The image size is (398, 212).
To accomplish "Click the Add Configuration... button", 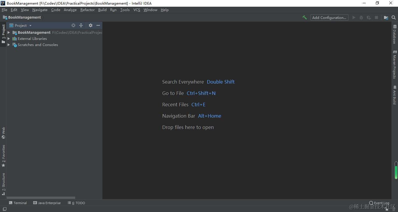I will pyautogui.click(x=329, y=17).
